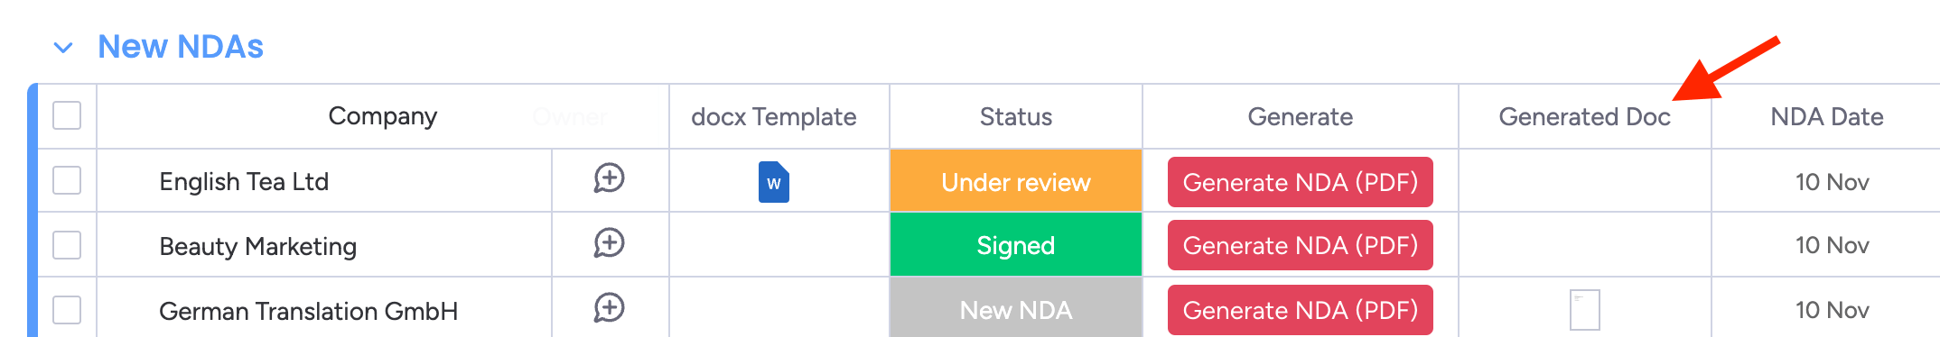Click the docx Template column header

(774, 117)
